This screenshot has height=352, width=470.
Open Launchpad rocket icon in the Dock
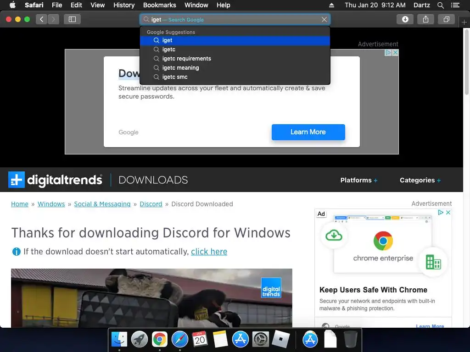coord(140,340)
